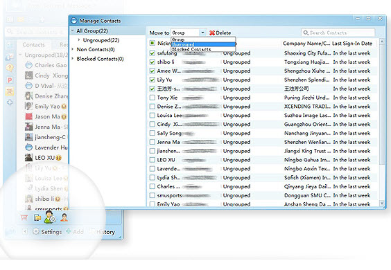Click the manage contacts person-gear icon
The image size is (391, 270).
(x=50, y=217)
